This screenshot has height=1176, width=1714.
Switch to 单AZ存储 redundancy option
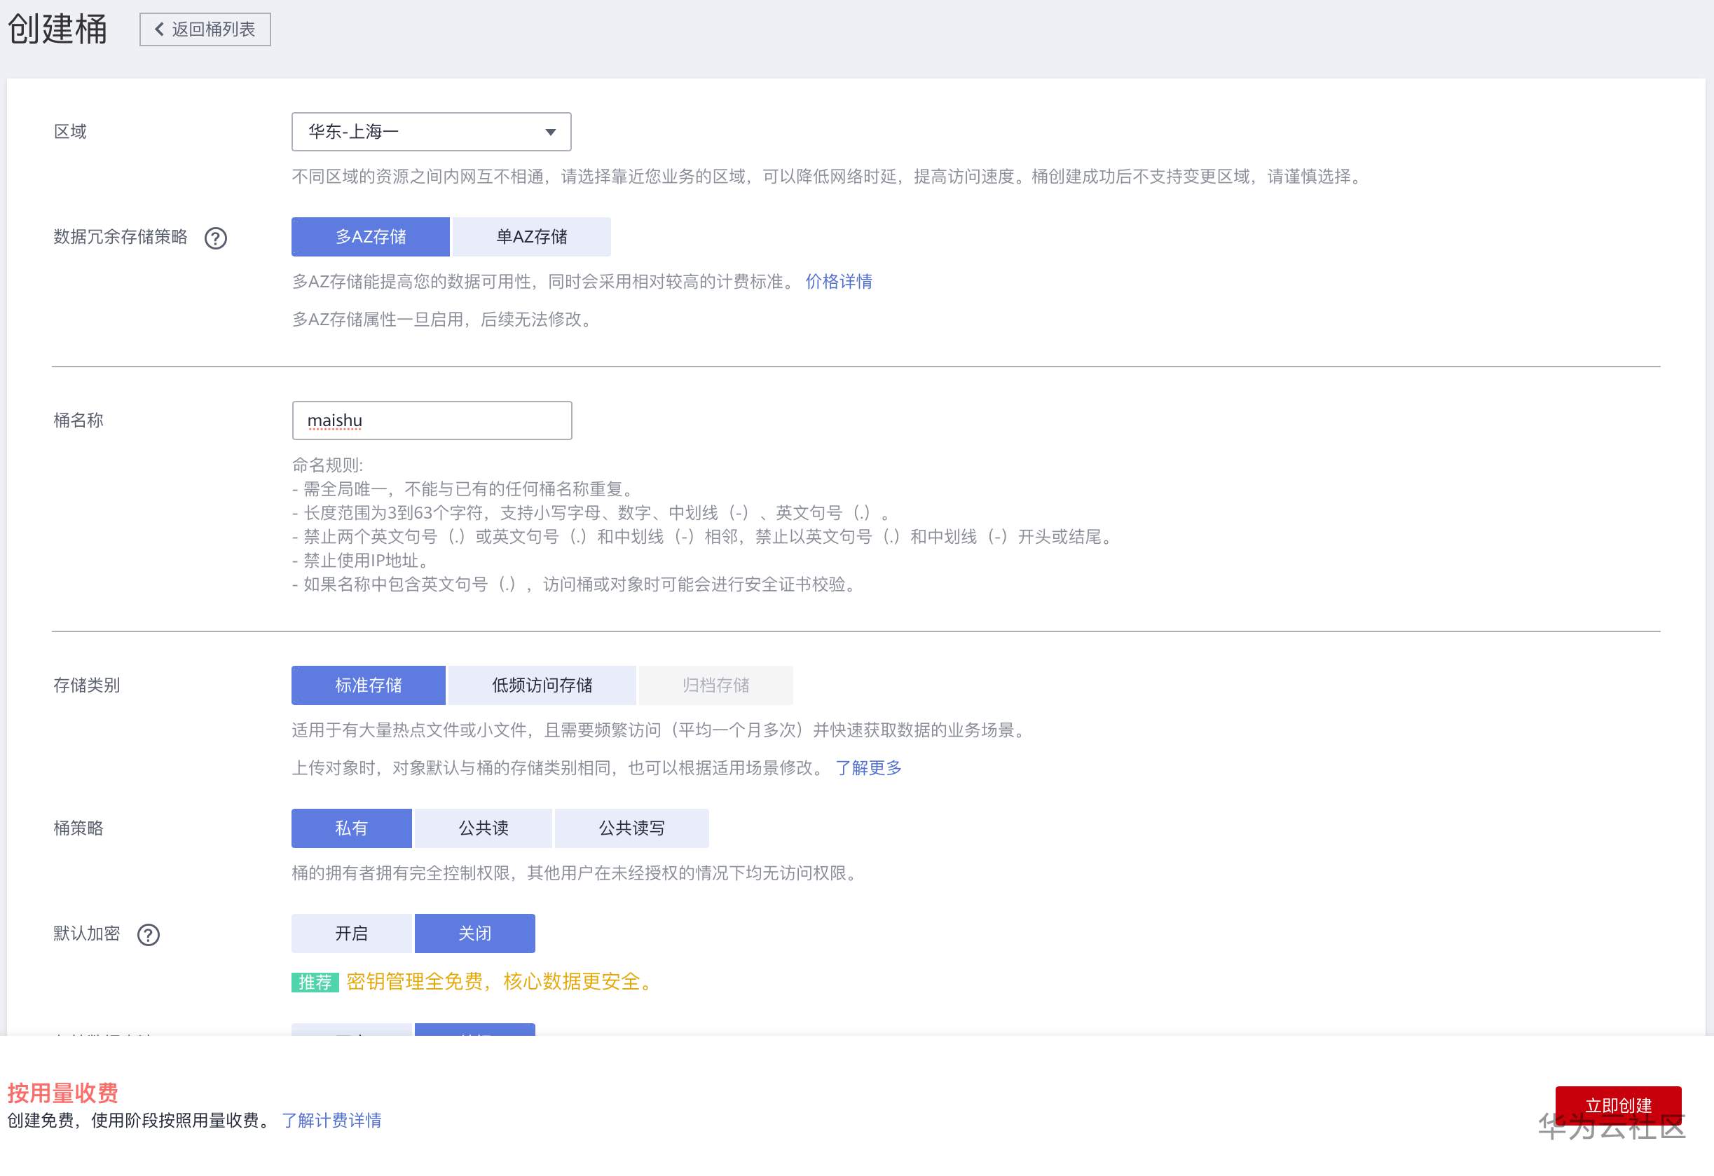[x=530, y=236]
